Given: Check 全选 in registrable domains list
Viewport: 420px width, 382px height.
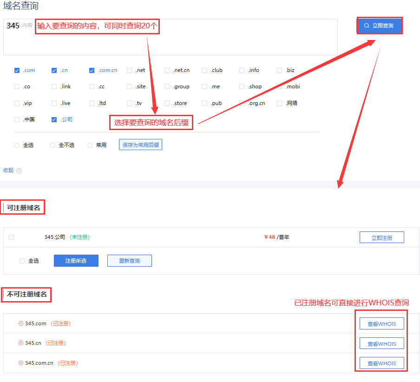Looking at the screenshot, I should pyautogui.click(x=22, y=261).
